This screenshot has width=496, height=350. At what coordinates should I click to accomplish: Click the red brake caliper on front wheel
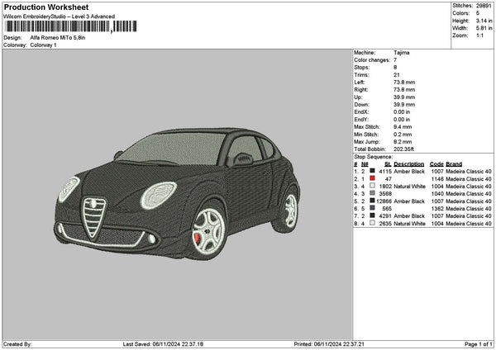[198, 239]
